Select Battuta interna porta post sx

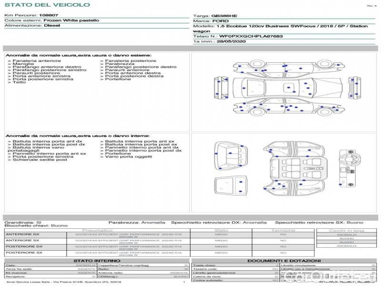point(141,144)
